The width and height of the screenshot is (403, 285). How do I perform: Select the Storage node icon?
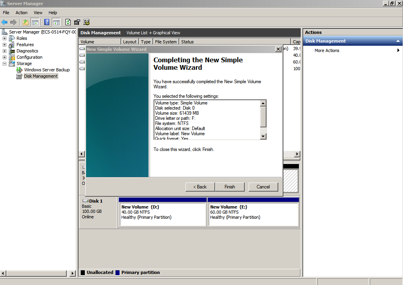point(12,63)
